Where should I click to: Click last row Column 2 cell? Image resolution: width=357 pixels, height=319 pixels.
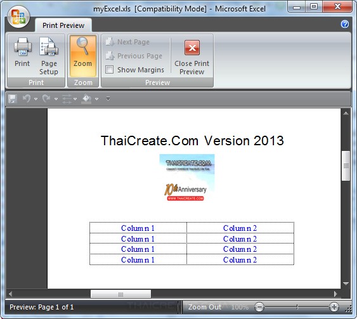(x=240, y=259)
